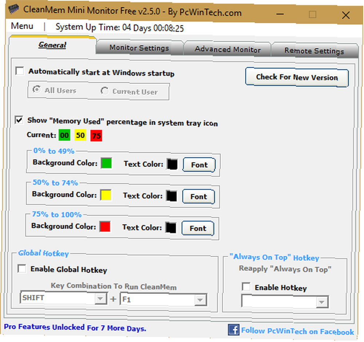Switch to the Monitor Settings tab
The width and height of the screenshot is (364, 342).
pos(139,48)
